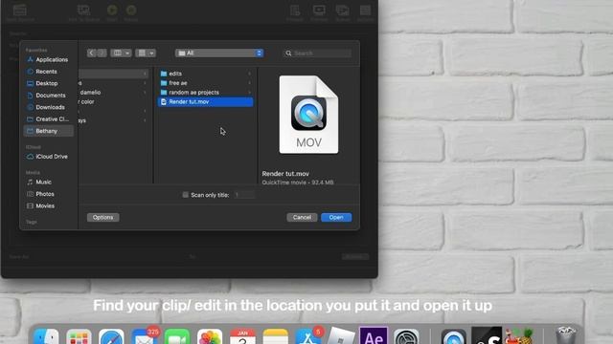Go forward with the right arrow button
This screenshot has height=344, width=613.
point(102,54)
